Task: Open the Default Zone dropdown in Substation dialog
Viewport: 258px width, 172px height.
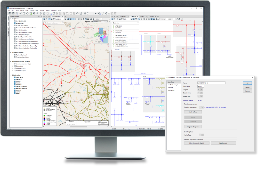Action: (x=199, y=93)
